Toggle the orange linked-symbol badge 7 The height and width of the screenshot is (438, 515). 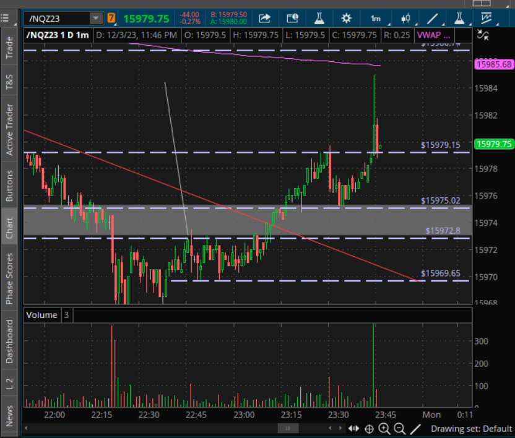click(111, 18)
